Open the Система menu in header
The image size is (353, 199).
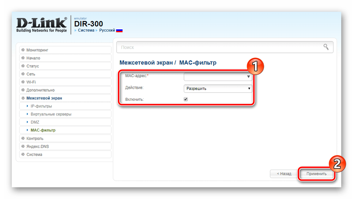86,30
